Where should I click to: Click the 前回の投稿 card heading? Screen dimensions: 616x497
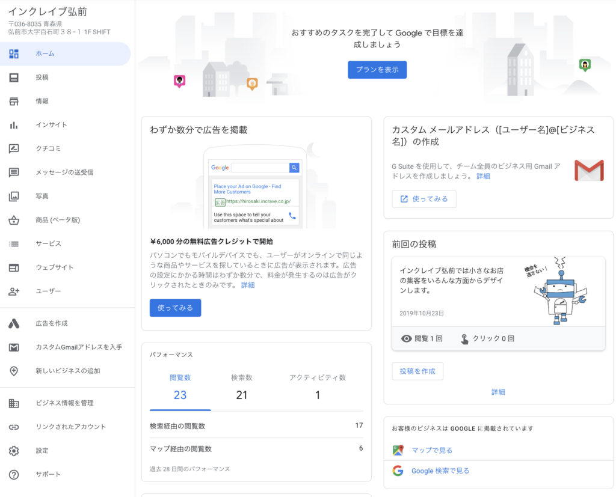(414, 244)
